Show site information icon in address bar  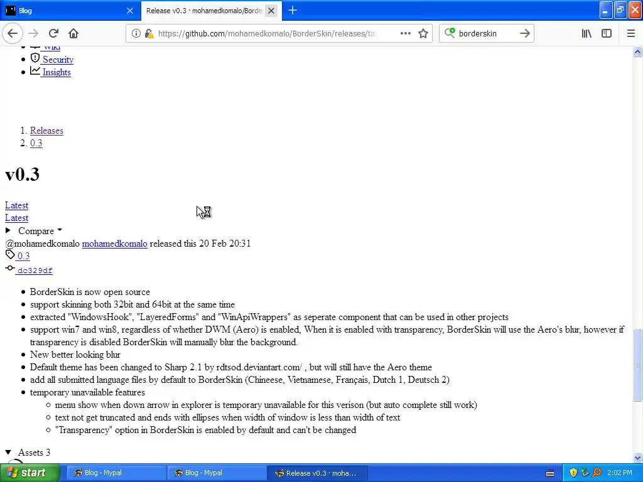pos(136,34)
